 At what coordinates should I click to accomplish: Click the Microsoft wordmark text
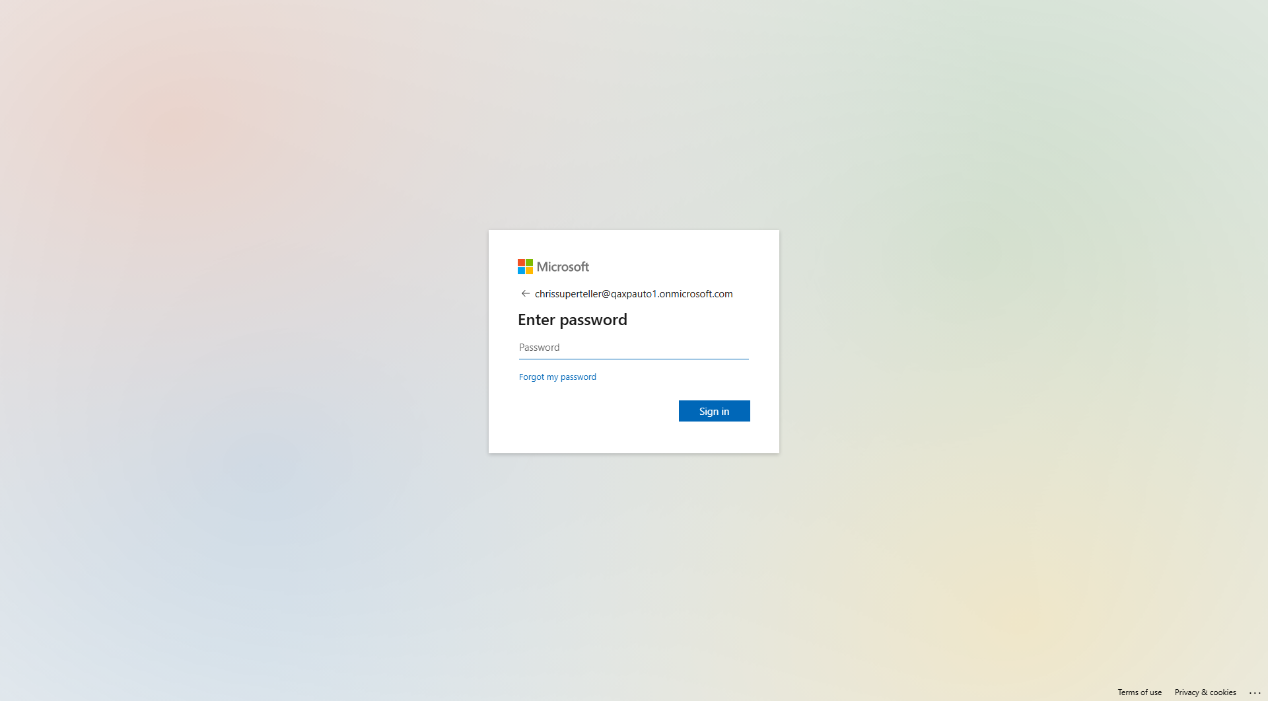coord(563,267)
